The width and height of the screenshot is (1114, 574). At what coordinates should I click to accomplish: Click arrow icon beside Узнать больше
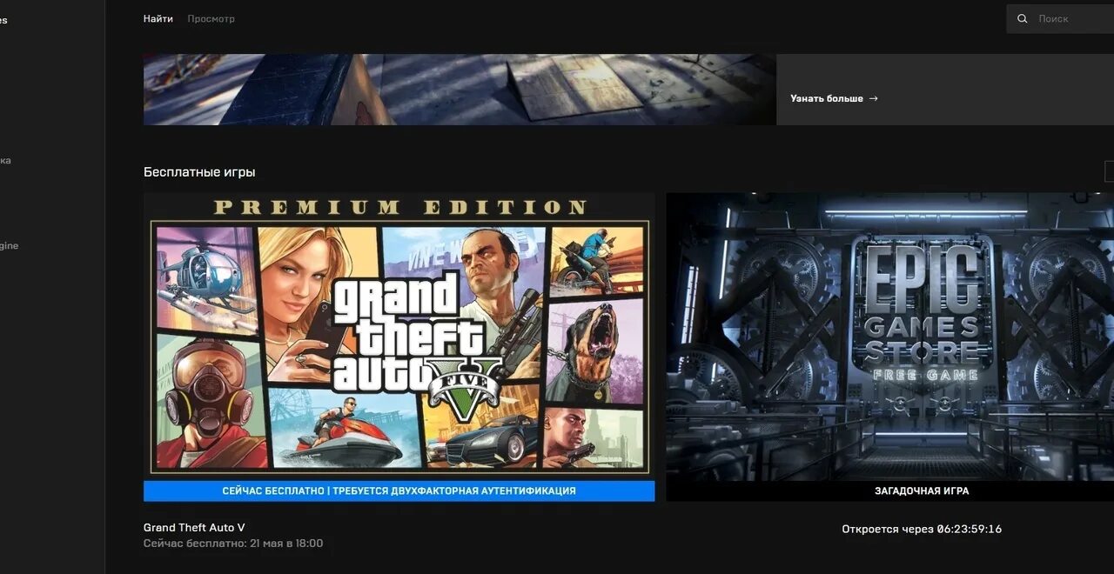pos(873,98)
